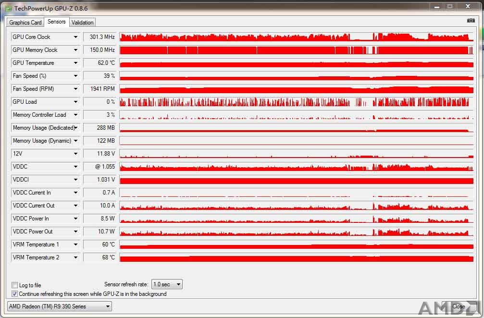
Task: Click the GPU Load history graph
Action: click(297, 102)
